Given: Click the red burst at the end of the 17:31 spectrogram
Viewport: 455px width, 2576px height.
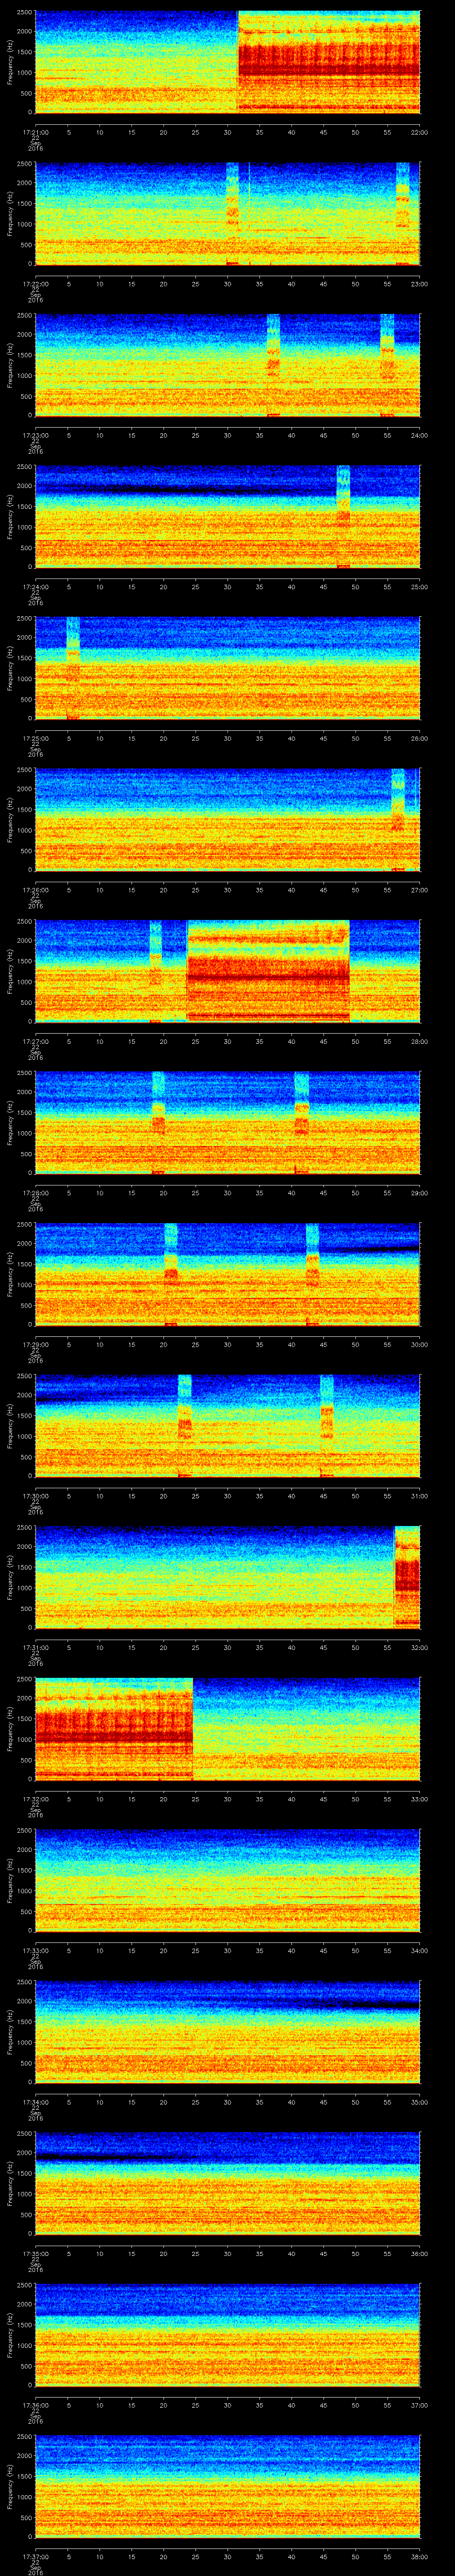Looking at the screenshot, I should (x=407, y=1576).
